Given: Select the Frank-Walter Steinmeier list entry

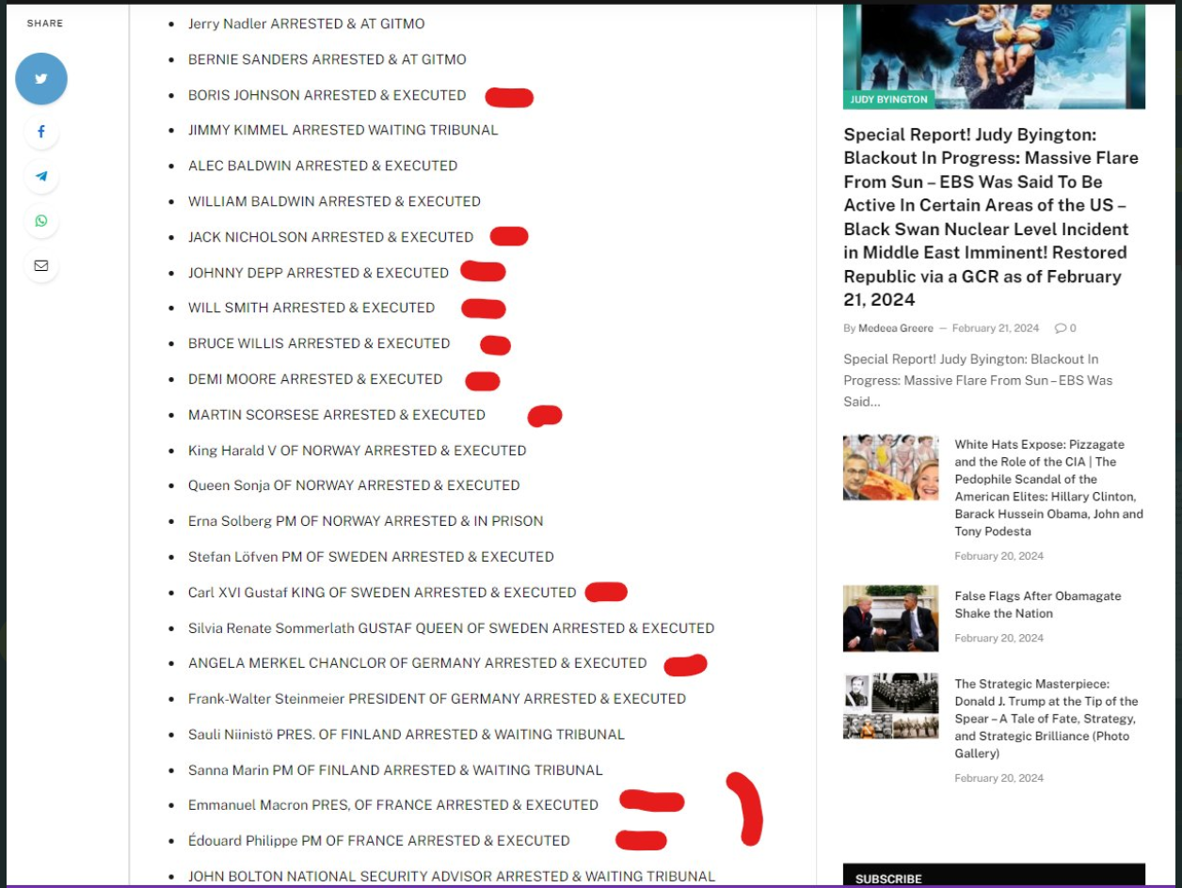Looking at the screenshot, I should (437, 699).
